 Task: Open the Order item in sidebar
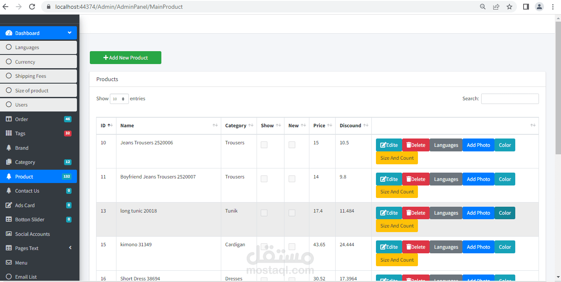point(39,119)
